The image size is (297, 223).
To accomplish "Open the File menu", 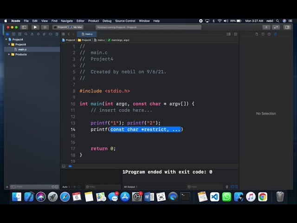I will click(x=26, y=21).
